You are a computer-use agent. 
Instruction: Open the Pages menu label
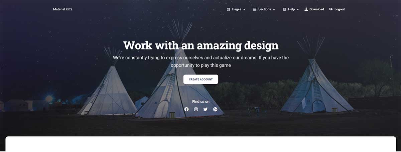[x=237, y=9]
